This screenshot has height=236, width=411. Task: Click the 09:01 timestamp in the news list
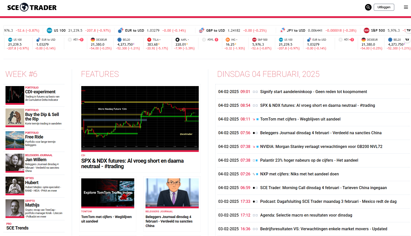click(245, 92)
